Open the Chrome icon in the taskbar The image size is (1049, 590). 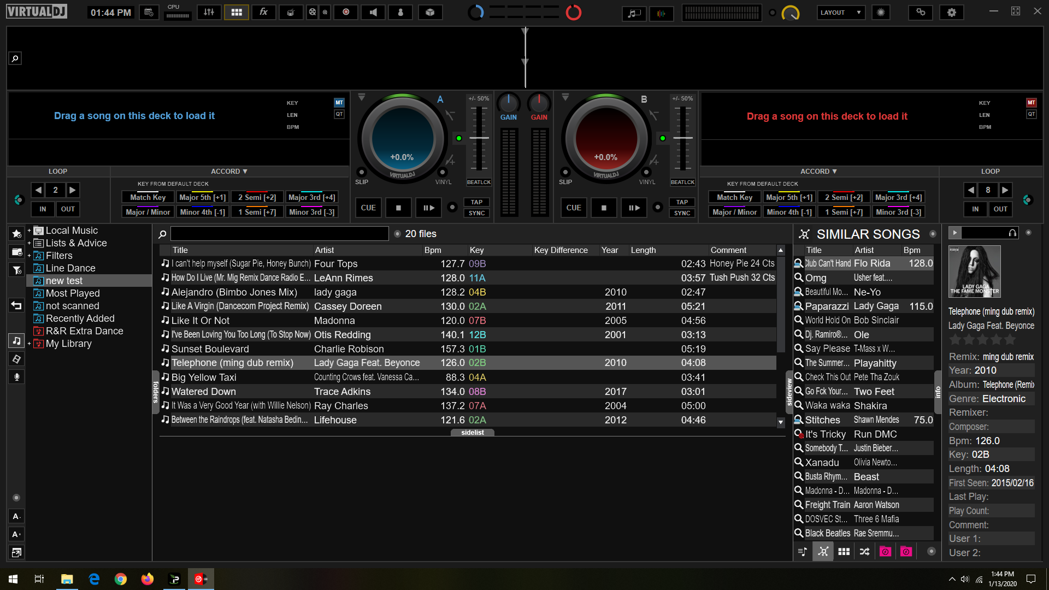click(121, 579)
